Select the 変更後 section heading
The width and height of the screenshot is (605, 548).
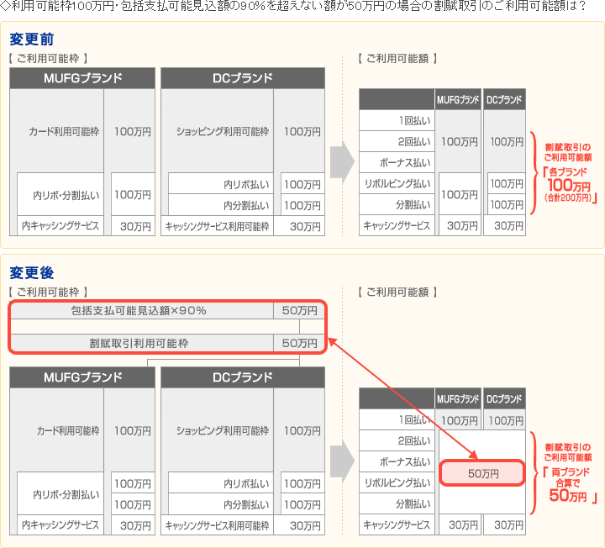point(34,272)
